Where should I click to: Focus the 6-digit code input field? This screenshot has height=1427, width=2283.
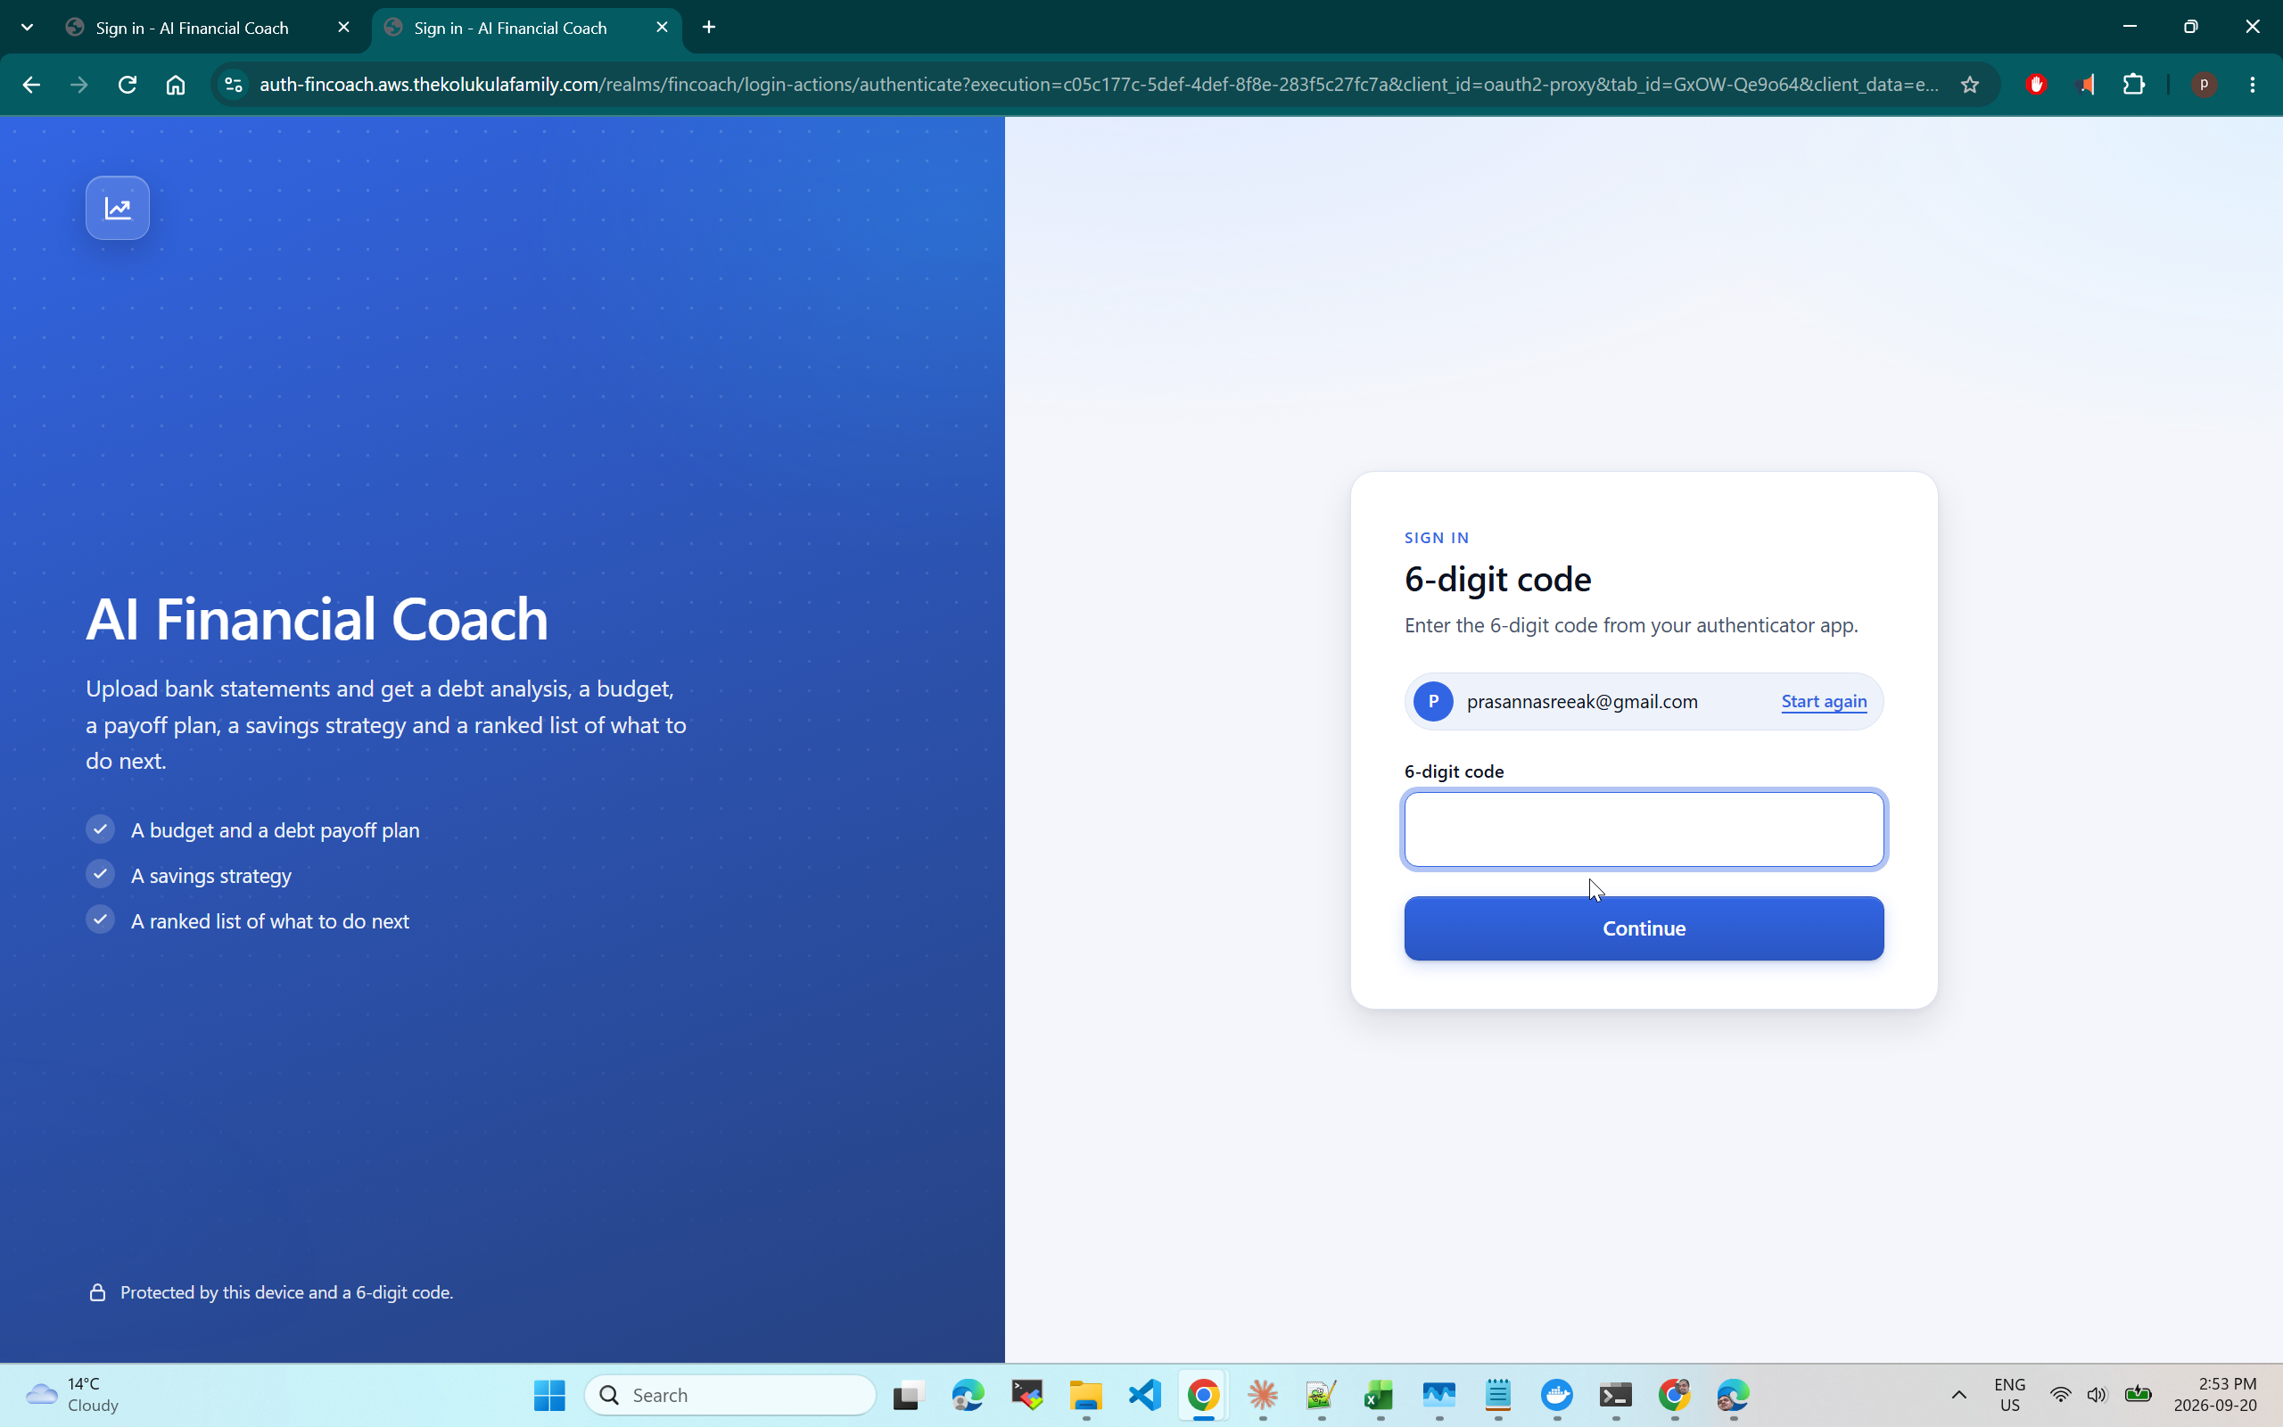click(x=1644, y=829)
